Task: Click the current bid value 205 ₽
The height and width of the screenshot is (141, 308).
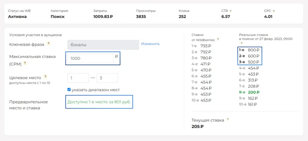Action: coord(197,126)
